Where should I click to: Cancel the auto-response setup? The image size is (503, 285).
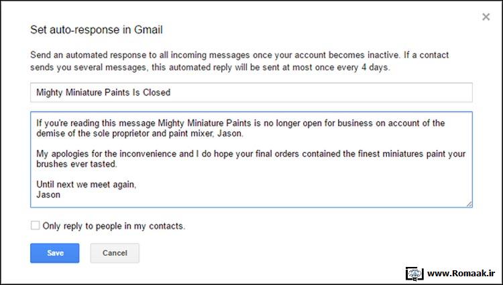(115, 253)
